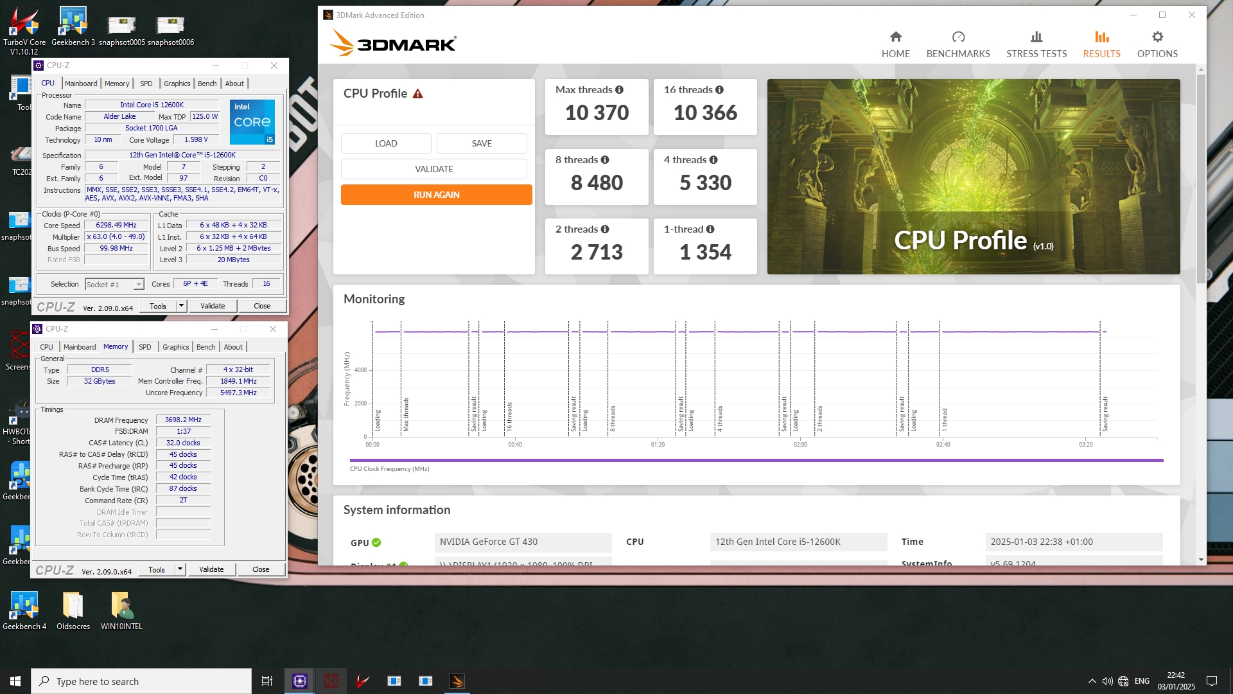The width and height of the screenshot is (1233, 694).
Task: Open Geekbench 3 desktop icon
Action: [73, 26]
